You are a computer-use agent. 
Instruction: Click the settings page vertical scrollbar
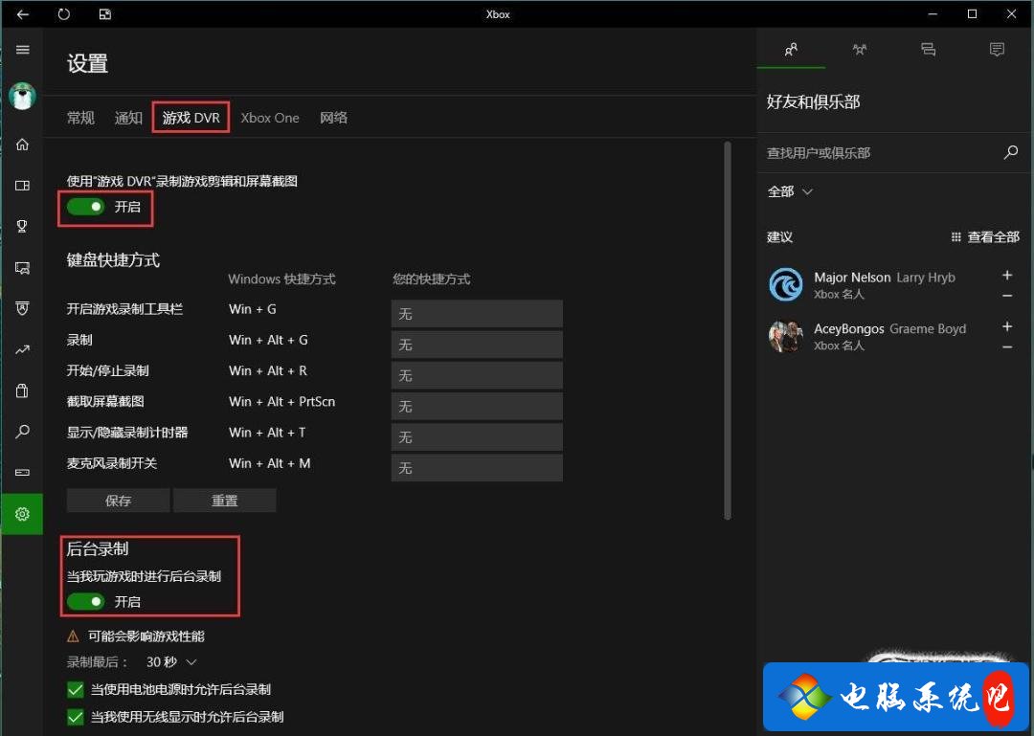point(728,330)
